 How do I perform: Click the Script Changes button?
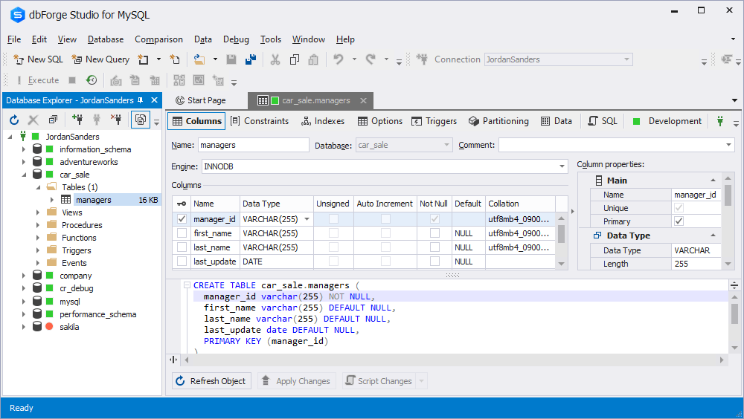[379, 380]
